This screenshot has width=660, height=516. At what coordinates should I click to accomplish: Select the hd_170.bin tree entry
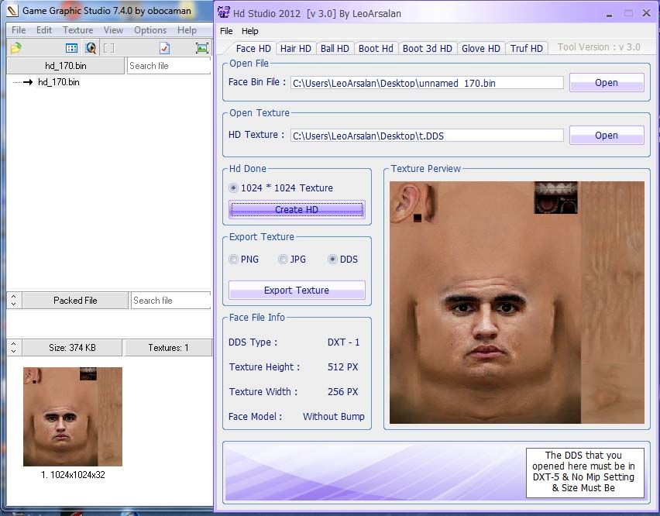pos(58,82)
